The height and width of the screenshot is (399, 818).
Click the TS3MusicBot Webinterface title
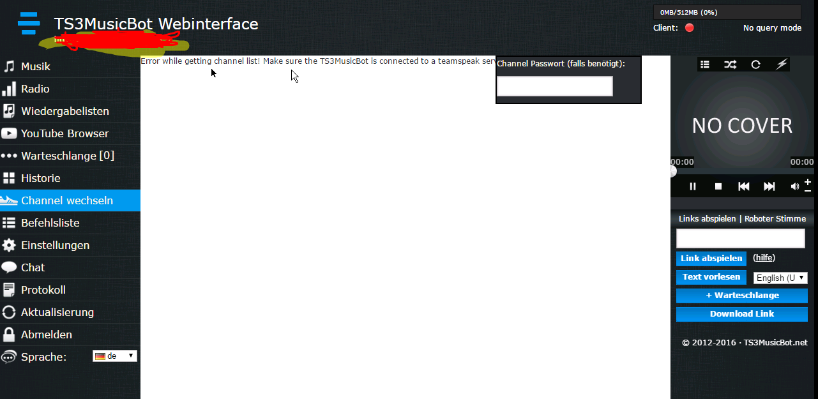(x=156, y=24)
